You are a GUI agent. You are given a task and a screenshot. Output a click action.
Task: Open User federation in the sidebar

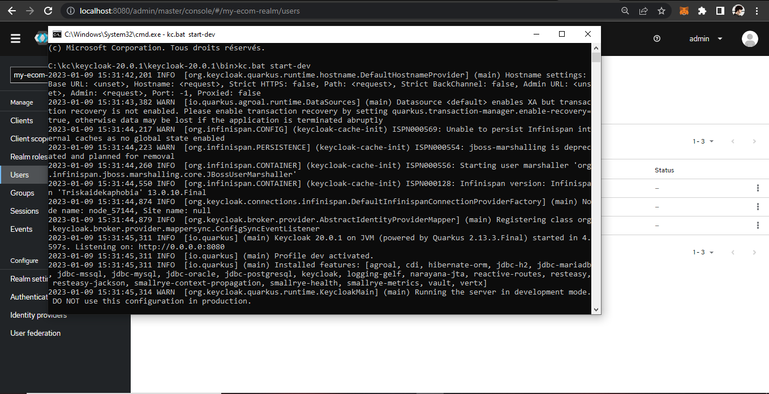pyautogui.click(x=36, y=333)
